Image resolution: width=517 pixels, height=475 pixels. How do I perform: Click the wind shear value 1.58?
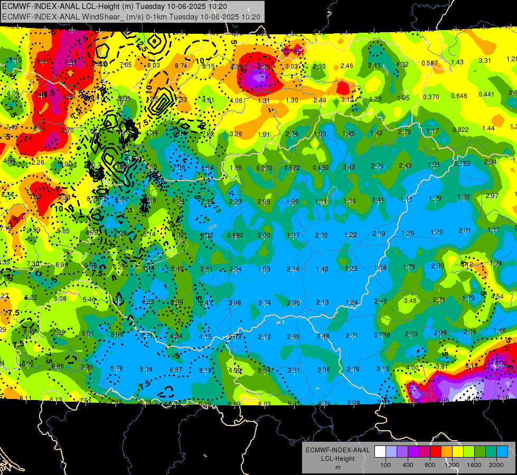[x=380, y=268]
